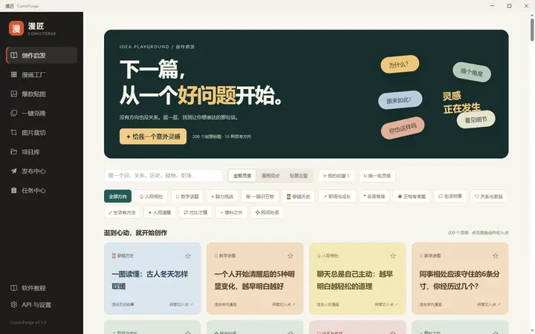
Task: Select the 人间清醒 filter chip
Action: pos(160,212)
